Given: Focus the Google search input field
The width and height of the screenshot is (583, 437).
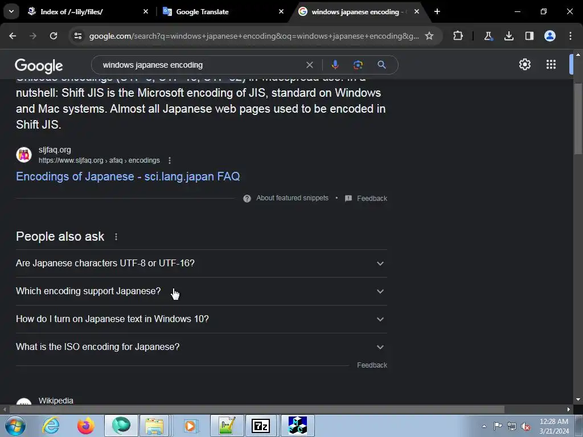Looking at the screenshot, I should (201, 65).
